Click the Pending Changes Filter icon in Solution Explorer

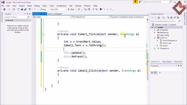tap(164, 17)
